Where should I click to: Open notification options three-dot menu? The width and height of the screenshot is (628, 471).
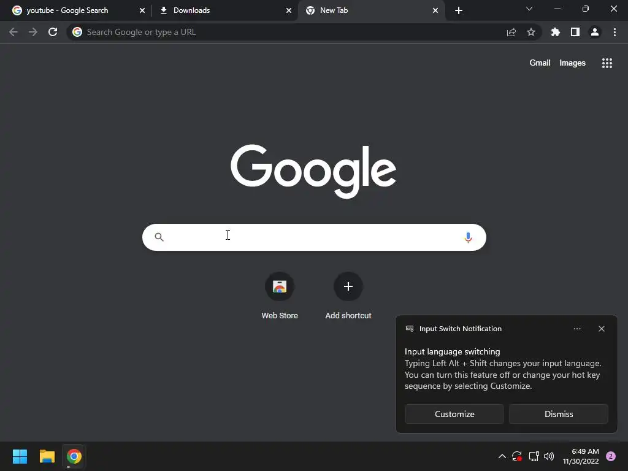click(x=577, y=329)
